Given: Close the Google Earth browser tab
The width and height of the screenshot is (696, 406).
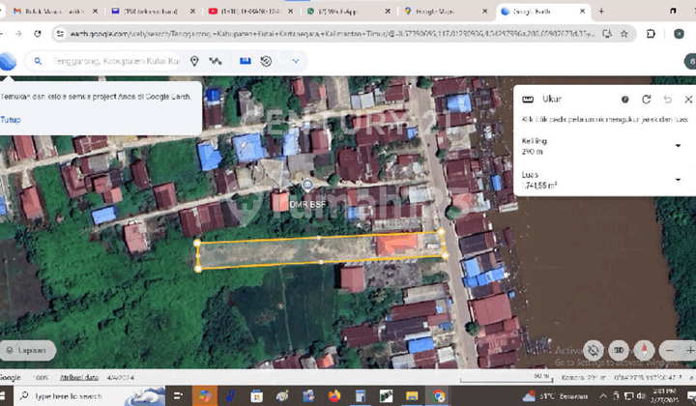Looking at the screenshot, I should [582, 11].
